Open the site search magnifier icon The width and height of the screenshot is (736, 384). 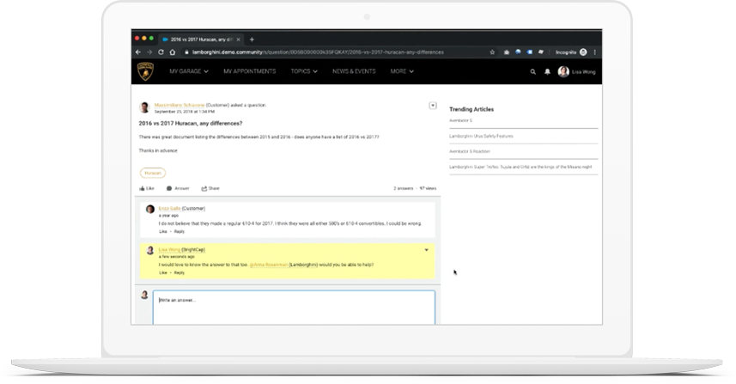[x=532, y=72]
